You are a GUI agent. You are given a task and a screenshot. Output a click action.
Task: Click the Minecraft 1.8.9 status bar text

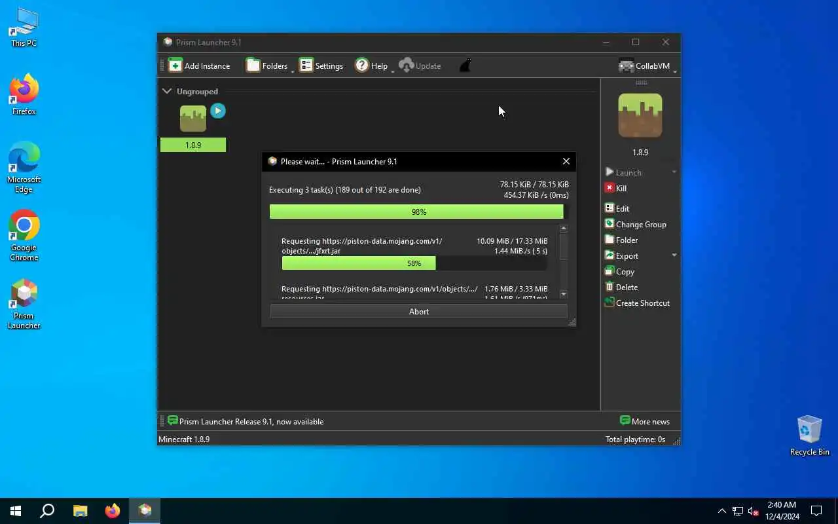184,439
